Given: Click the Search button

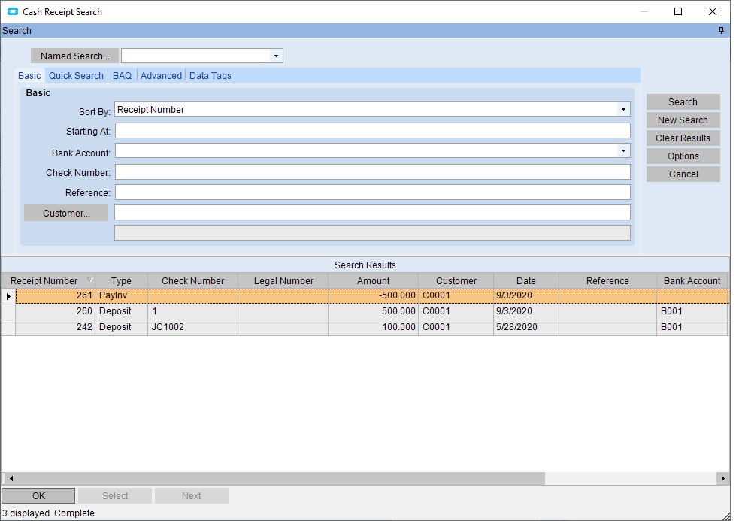Looking at the screenshot, I should pos(683,101).
